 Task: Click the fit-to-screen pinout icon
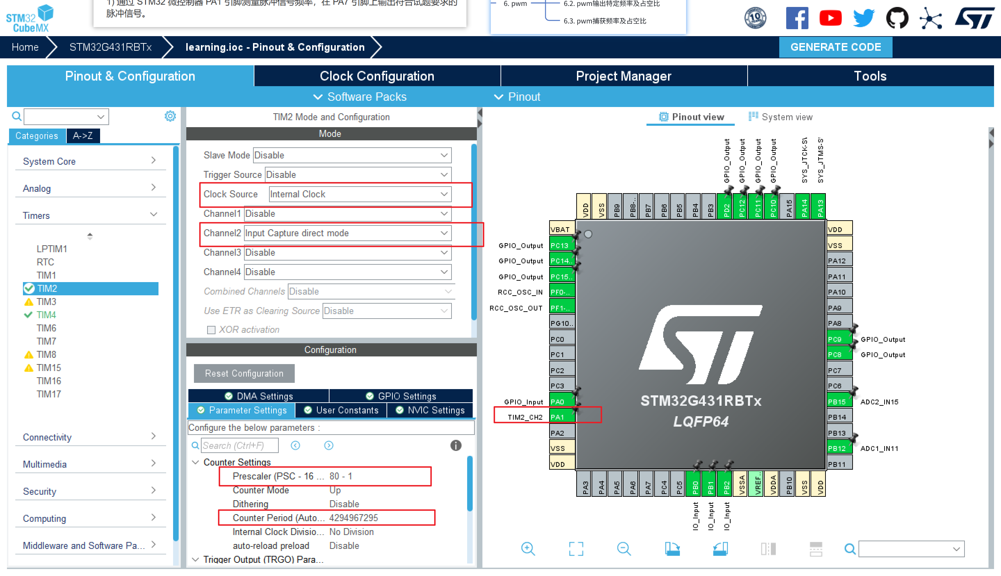pyautogui.click(x=576, y=549)
